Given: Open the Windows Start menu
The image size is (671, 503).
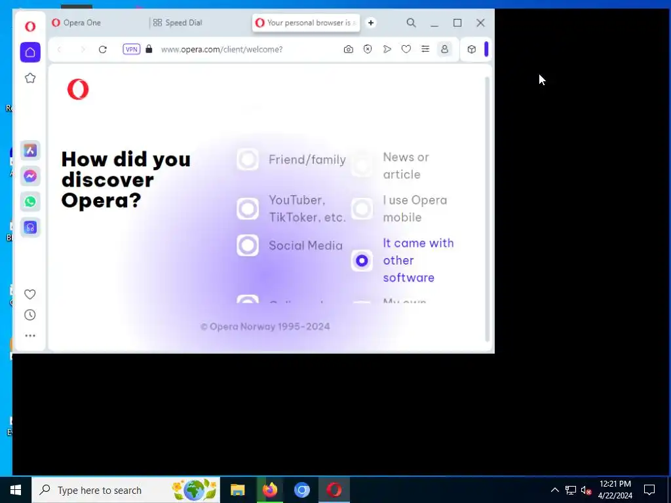Looking at the screenshot, I should pyautogui.click(x=16, y=490).
